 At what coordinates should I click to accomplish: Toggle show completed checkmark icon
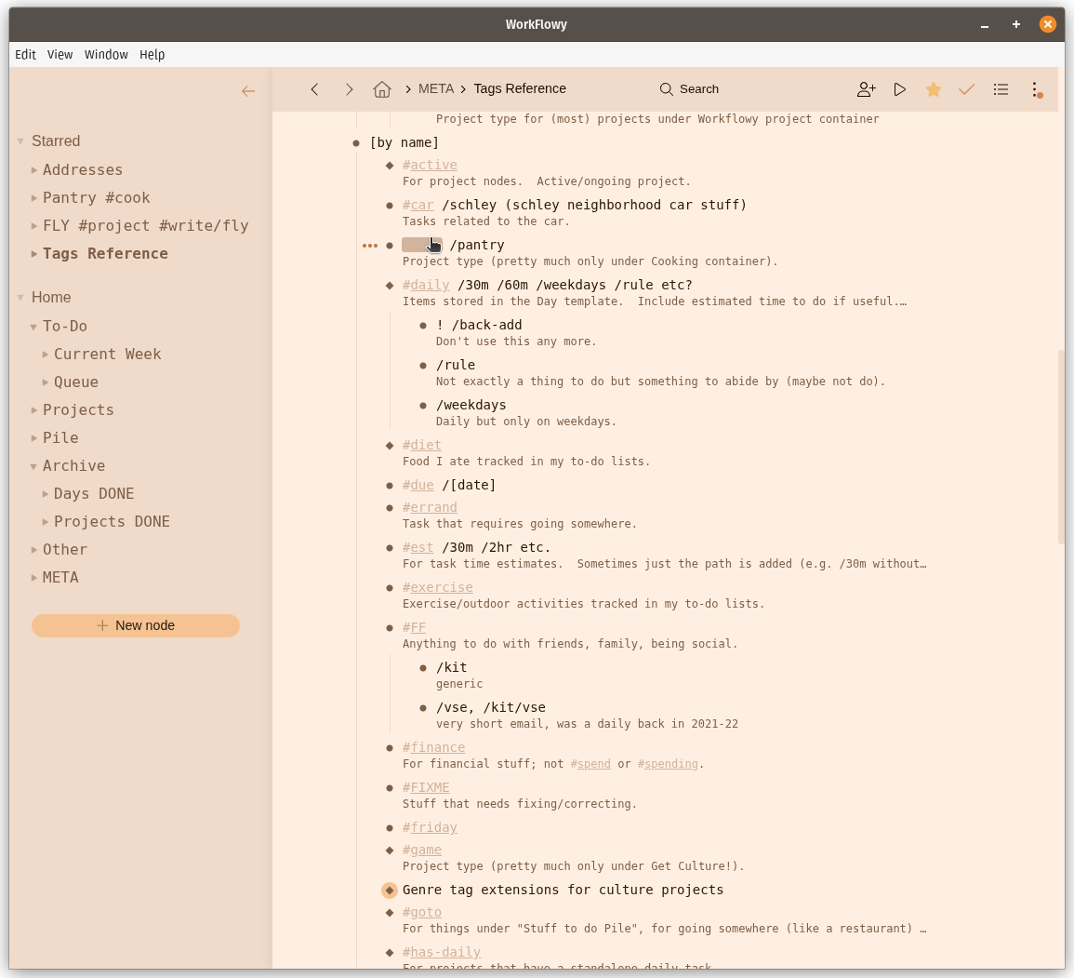tap(967, 89)
